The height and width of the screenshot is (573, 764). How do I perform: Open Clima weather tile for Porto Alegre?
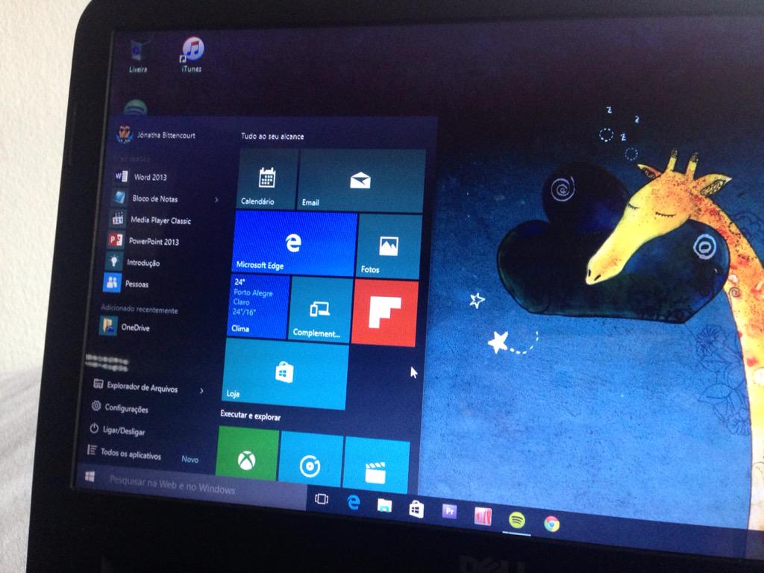(x=258, y=306)
